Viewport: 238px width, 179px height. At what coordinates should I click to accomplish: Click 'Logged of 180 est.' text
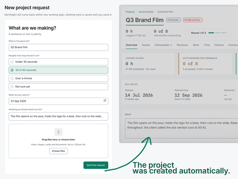point(136,35)
